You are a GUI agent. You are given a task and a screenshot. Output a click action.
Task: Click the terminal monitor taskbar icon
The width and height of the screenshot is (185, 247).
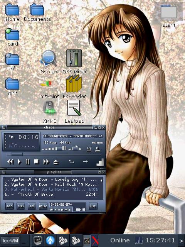(x=38, y=240)
